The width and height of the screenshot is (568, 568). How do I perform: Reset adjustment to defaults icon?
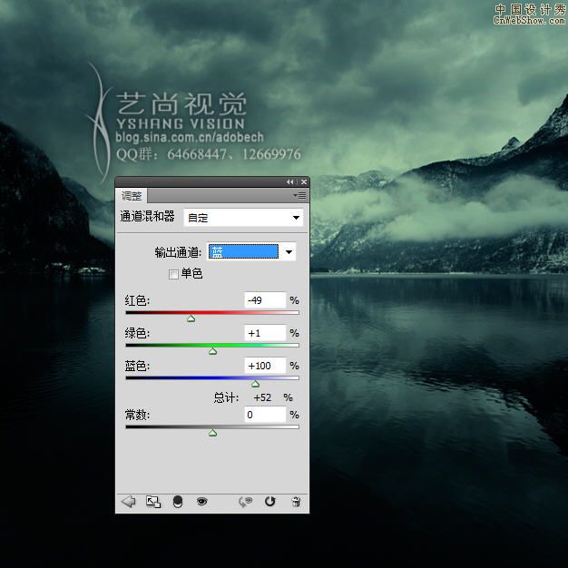tap(269, 502)
